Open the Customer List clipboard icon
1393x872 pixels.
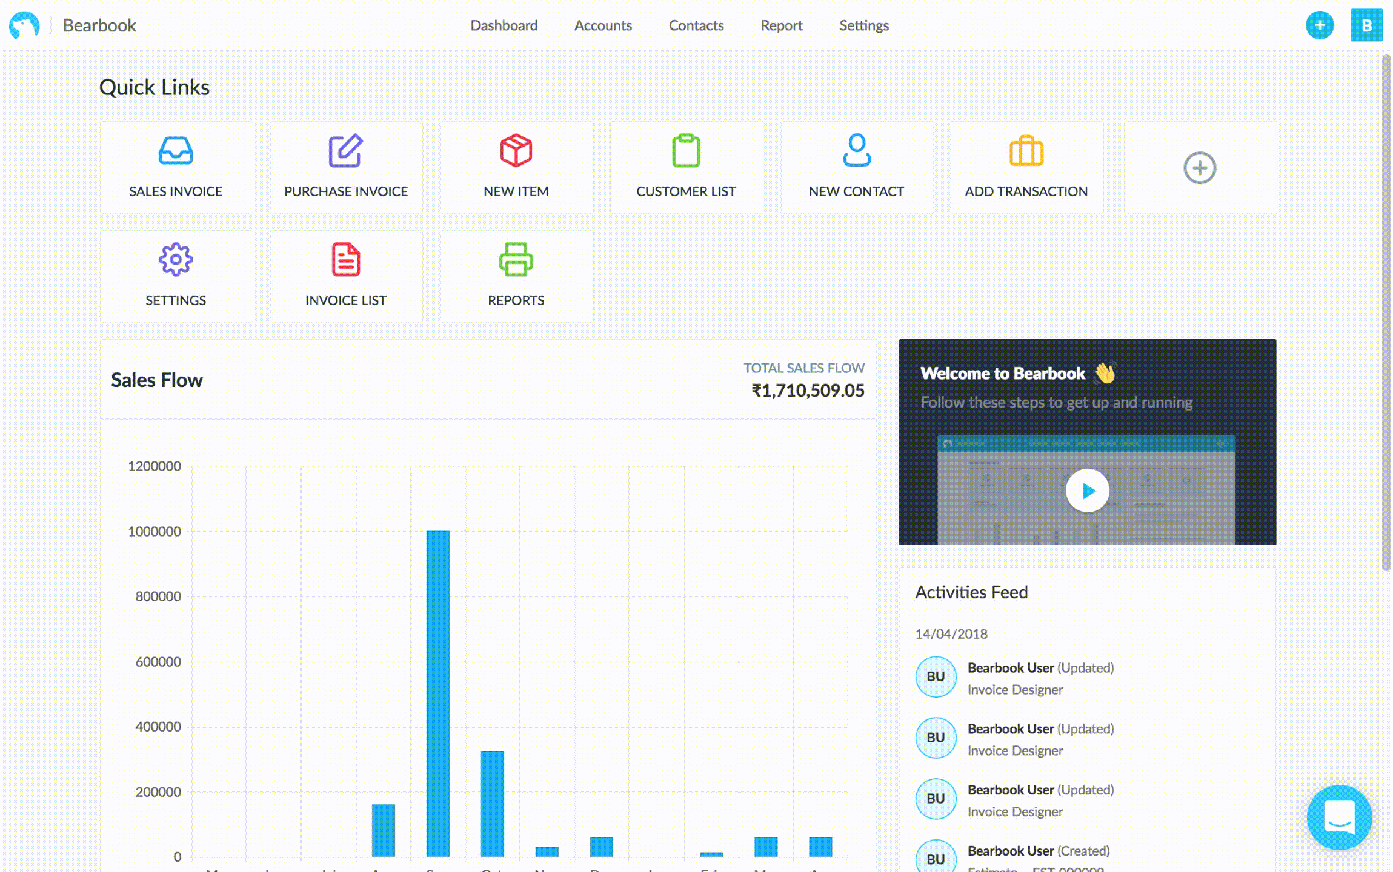pyautogui.click(x=686, y=150)
